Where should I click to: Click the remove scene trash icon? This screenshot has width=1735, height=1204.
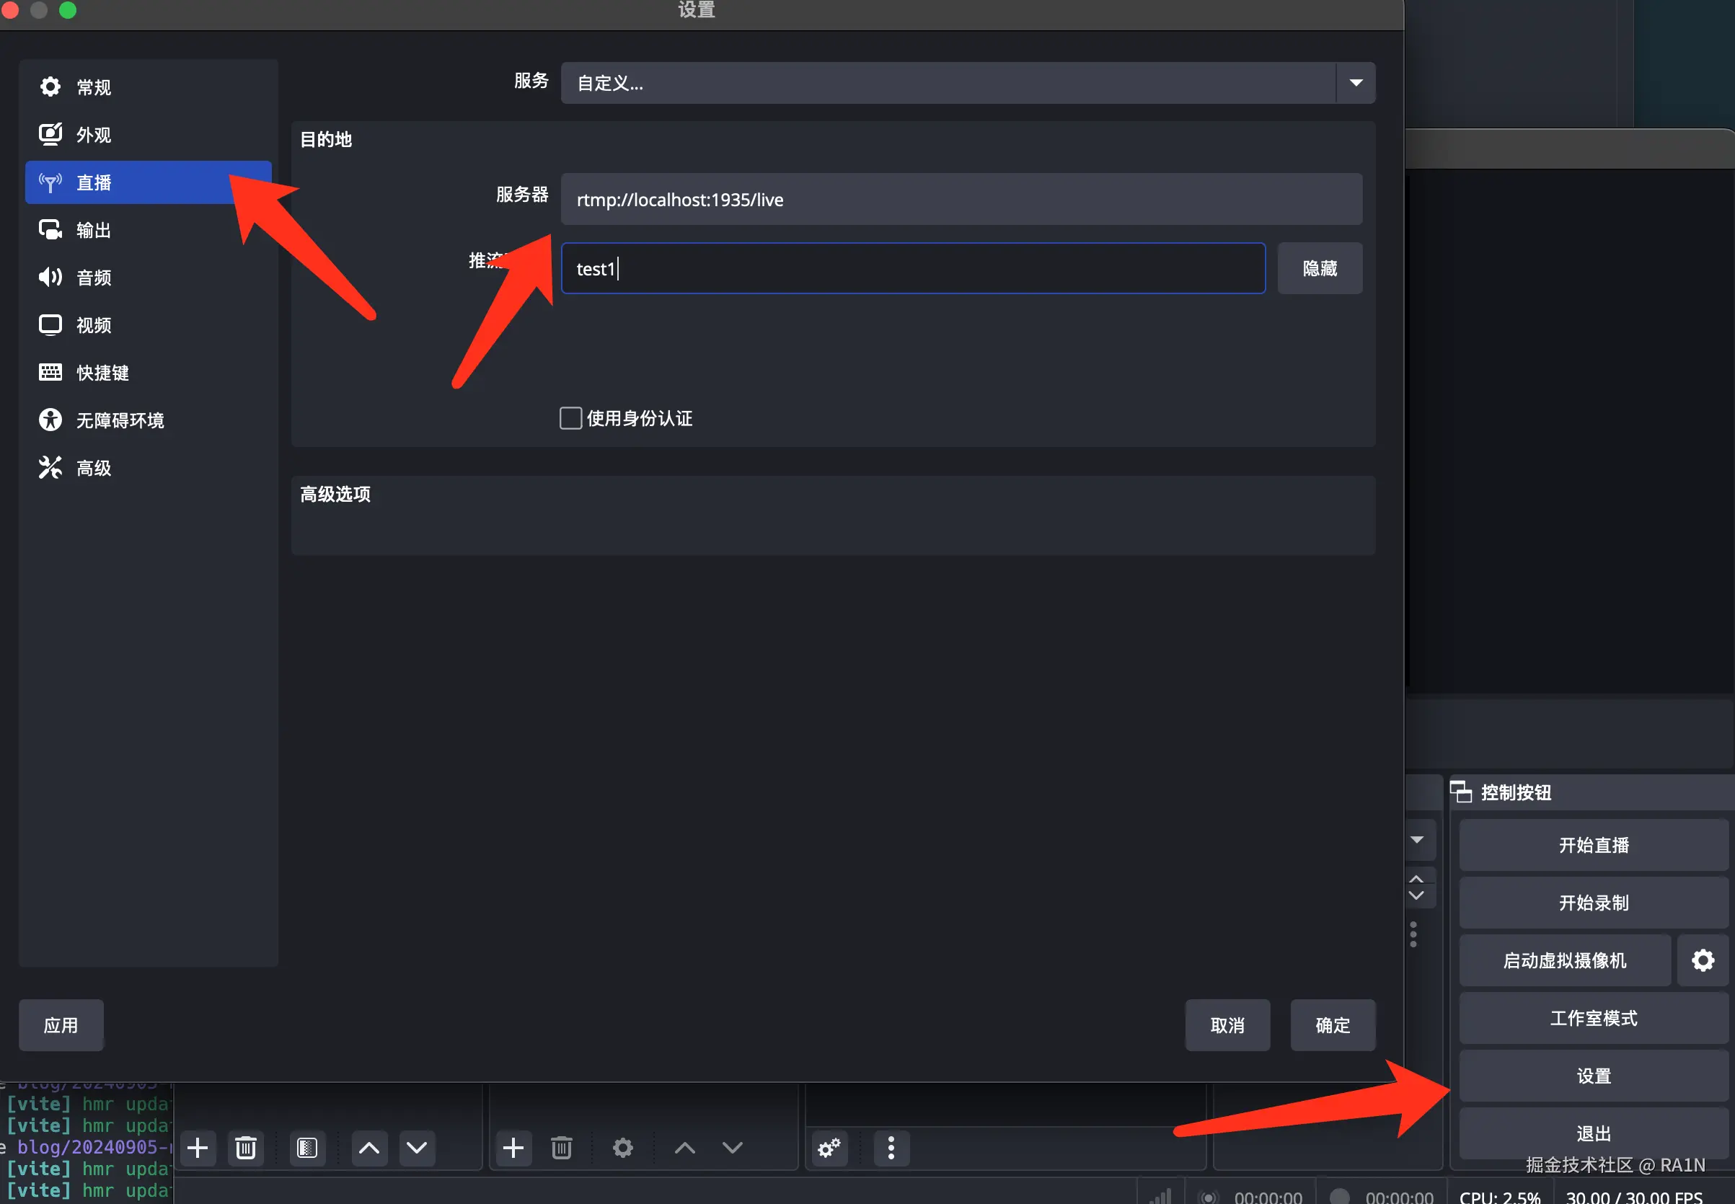click(x=246, y=1148)
